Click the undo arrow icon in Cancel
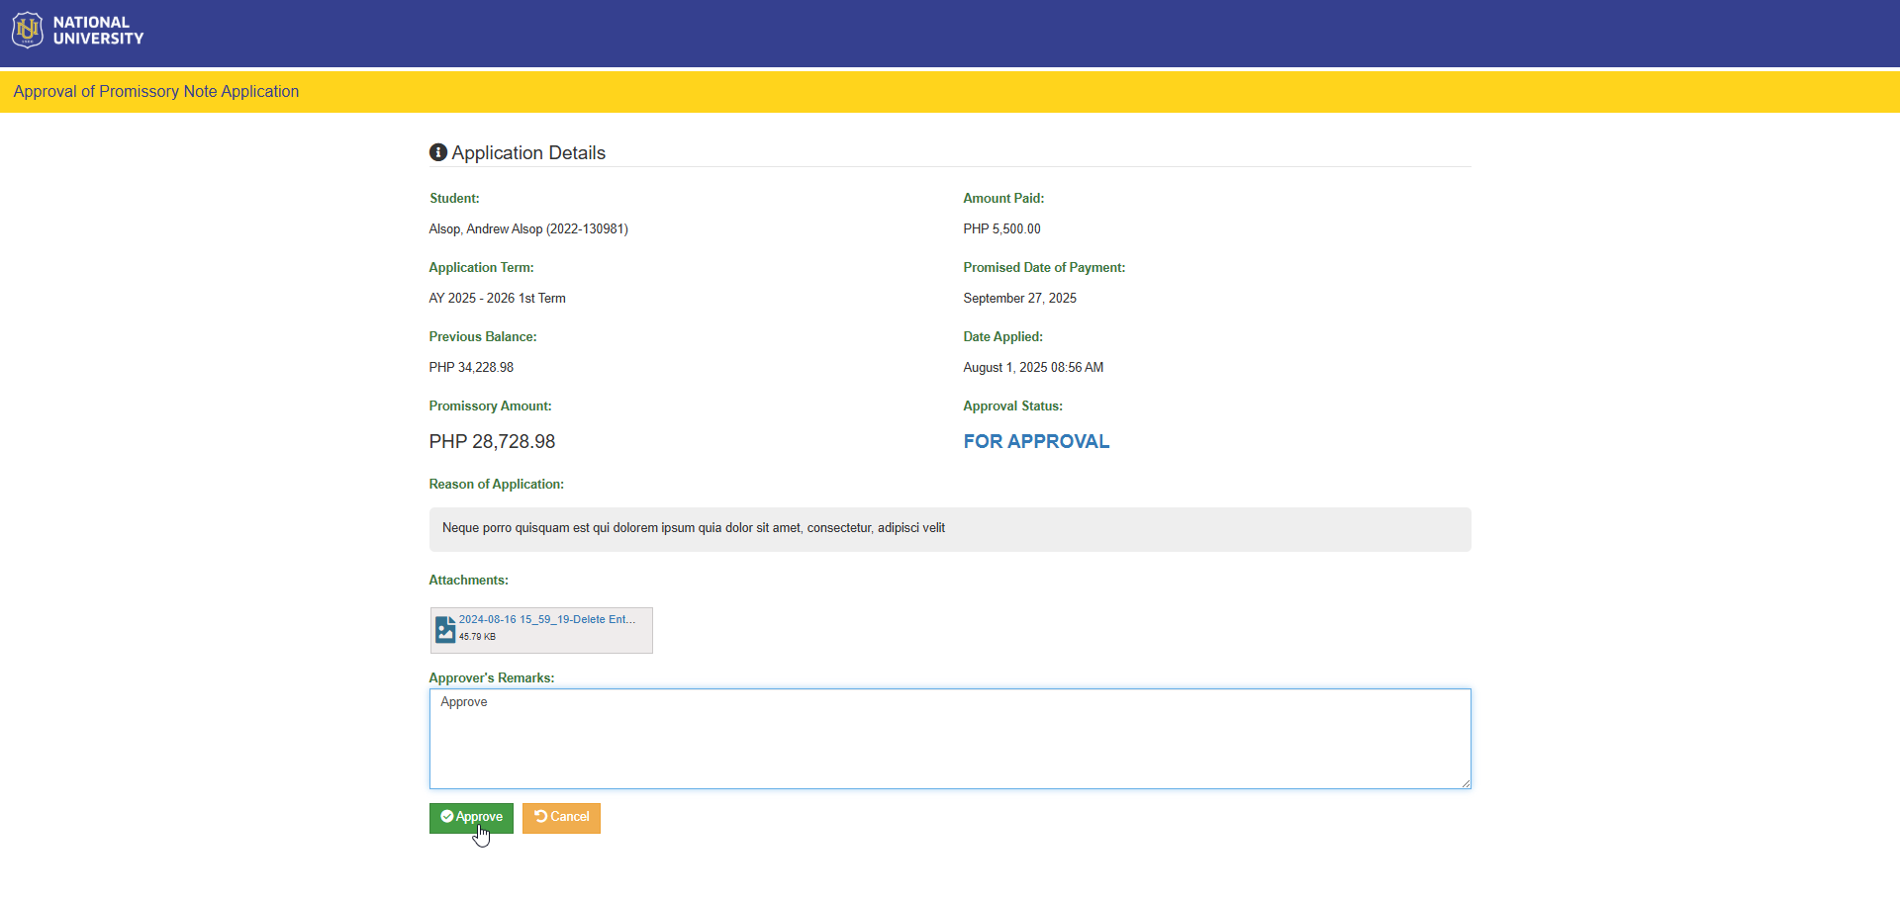1900x900 pixels. click(x=540, y=817)
